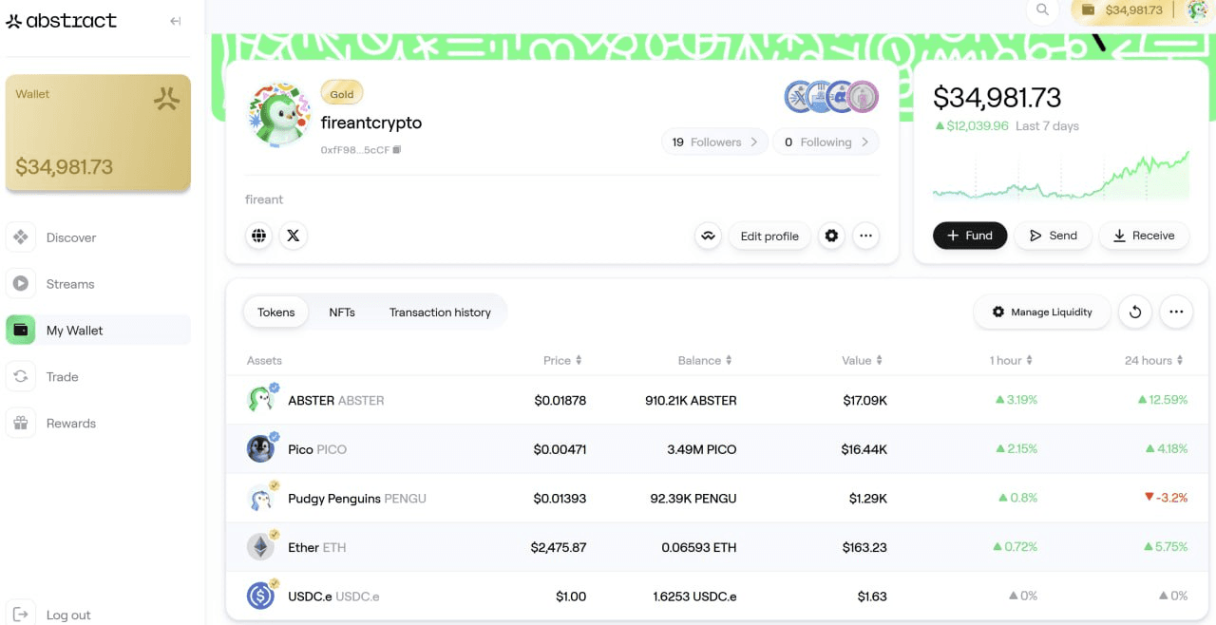Viewport: 1216px width, 625px height.
Task: Click the $2,475.87 Ether price
Action: 559,548
